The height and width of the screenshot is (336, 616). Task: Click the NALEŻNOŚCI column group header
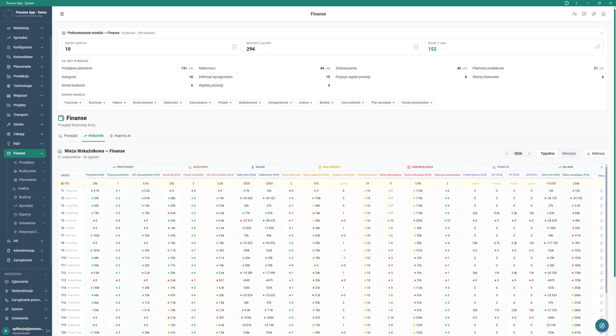[330, 167]
